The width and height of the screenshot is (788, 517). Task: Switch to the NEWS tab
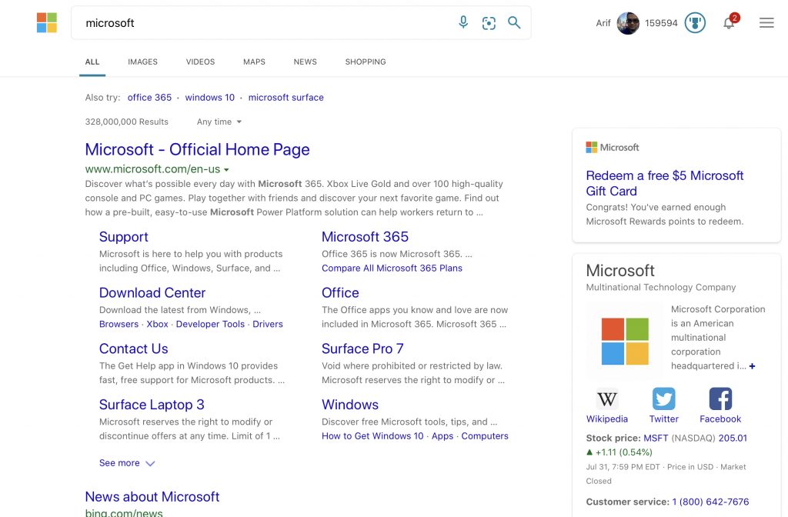point(305,62)
